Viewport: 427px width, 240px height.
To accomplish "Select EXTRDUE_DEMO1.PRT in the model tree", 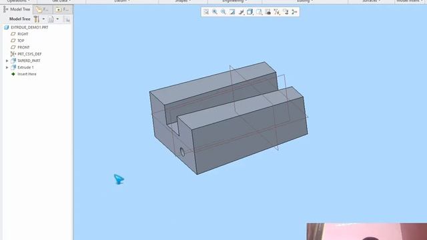I will coord(29,27).
